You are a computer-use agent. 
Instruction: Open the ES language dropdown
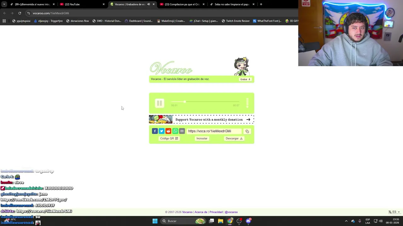(394, 212)
